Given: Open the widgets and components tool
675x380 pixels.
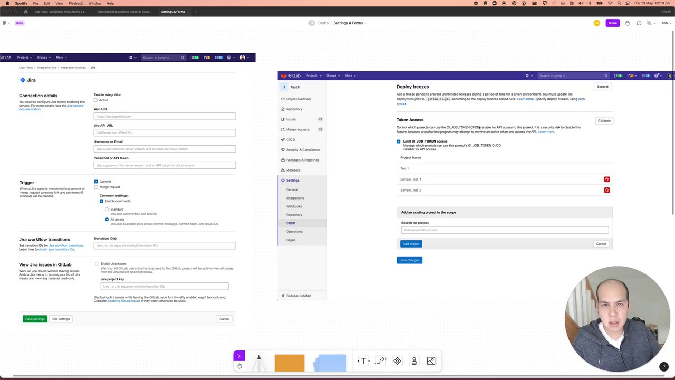Looking at the screenshot, I should pos(397,361).
